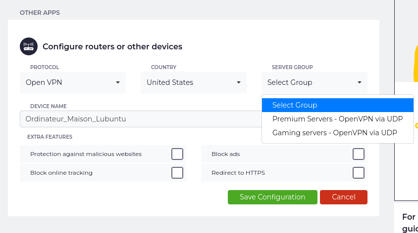The height and width of the screenshot is (233, 418).
Task: Click the Country dropdown arrow caret
Action: (239, 82)
